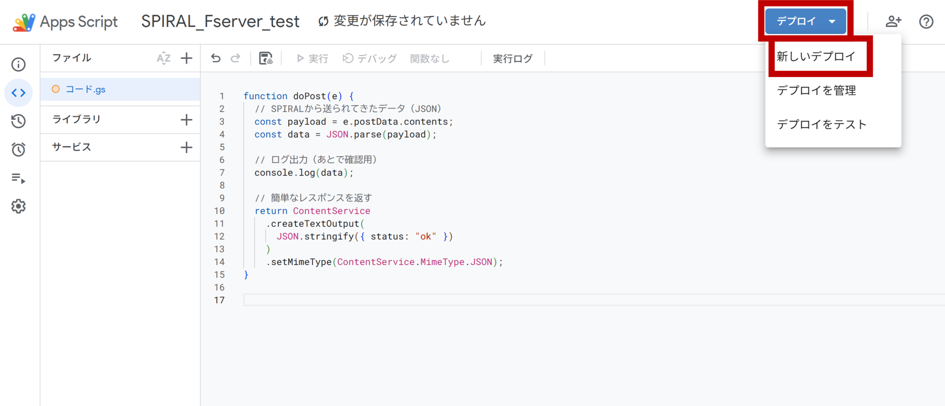Select 新しいデプロイ from the menu

pos(816,56)
